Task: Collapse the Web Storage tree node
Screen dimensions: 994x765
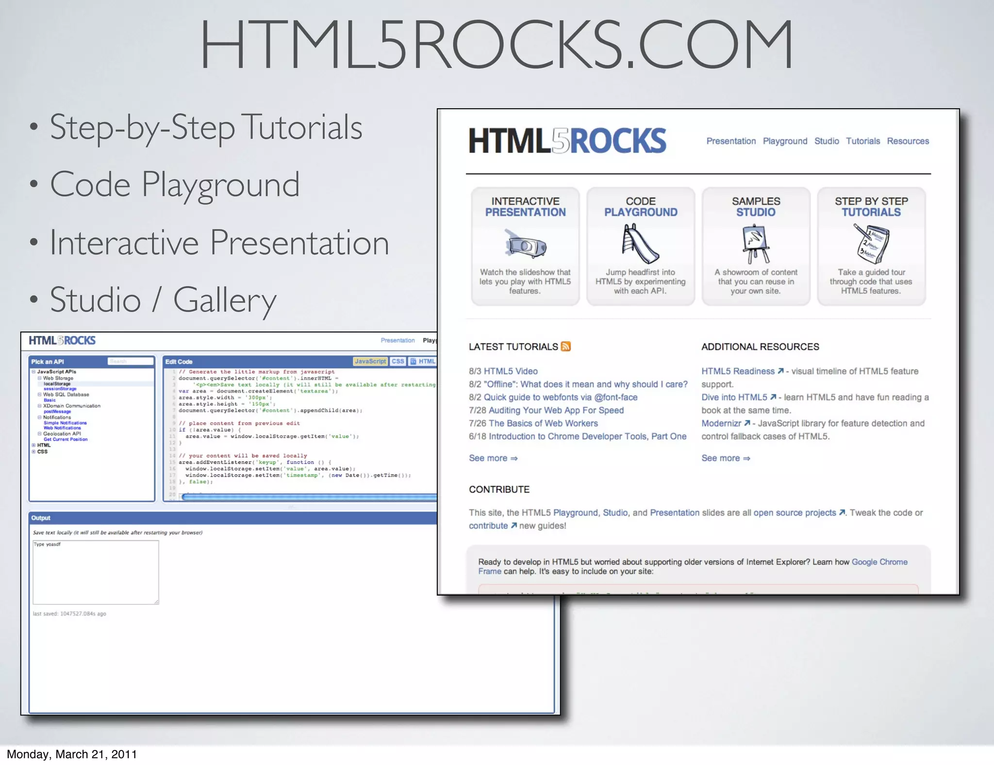Action: click(40, 378)
